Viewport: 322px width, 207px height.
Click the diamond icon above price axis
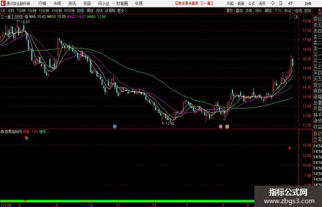coord(291,17)
